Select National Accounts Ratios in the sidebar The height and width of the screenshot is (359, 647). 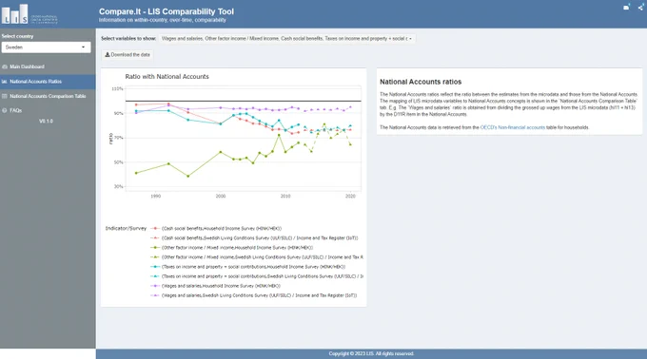pyautogui.click(x=48, y=82)
